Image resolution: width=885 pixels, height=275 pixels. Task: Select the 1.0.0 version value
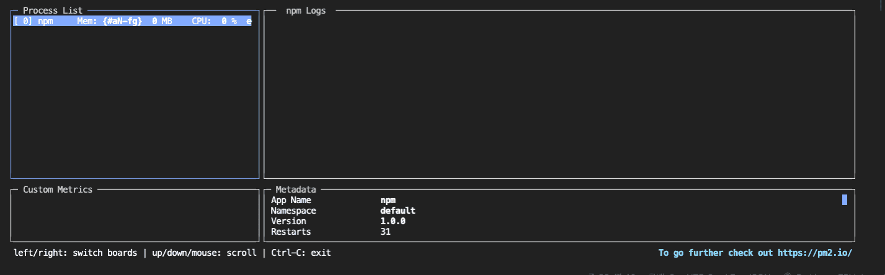393,221
